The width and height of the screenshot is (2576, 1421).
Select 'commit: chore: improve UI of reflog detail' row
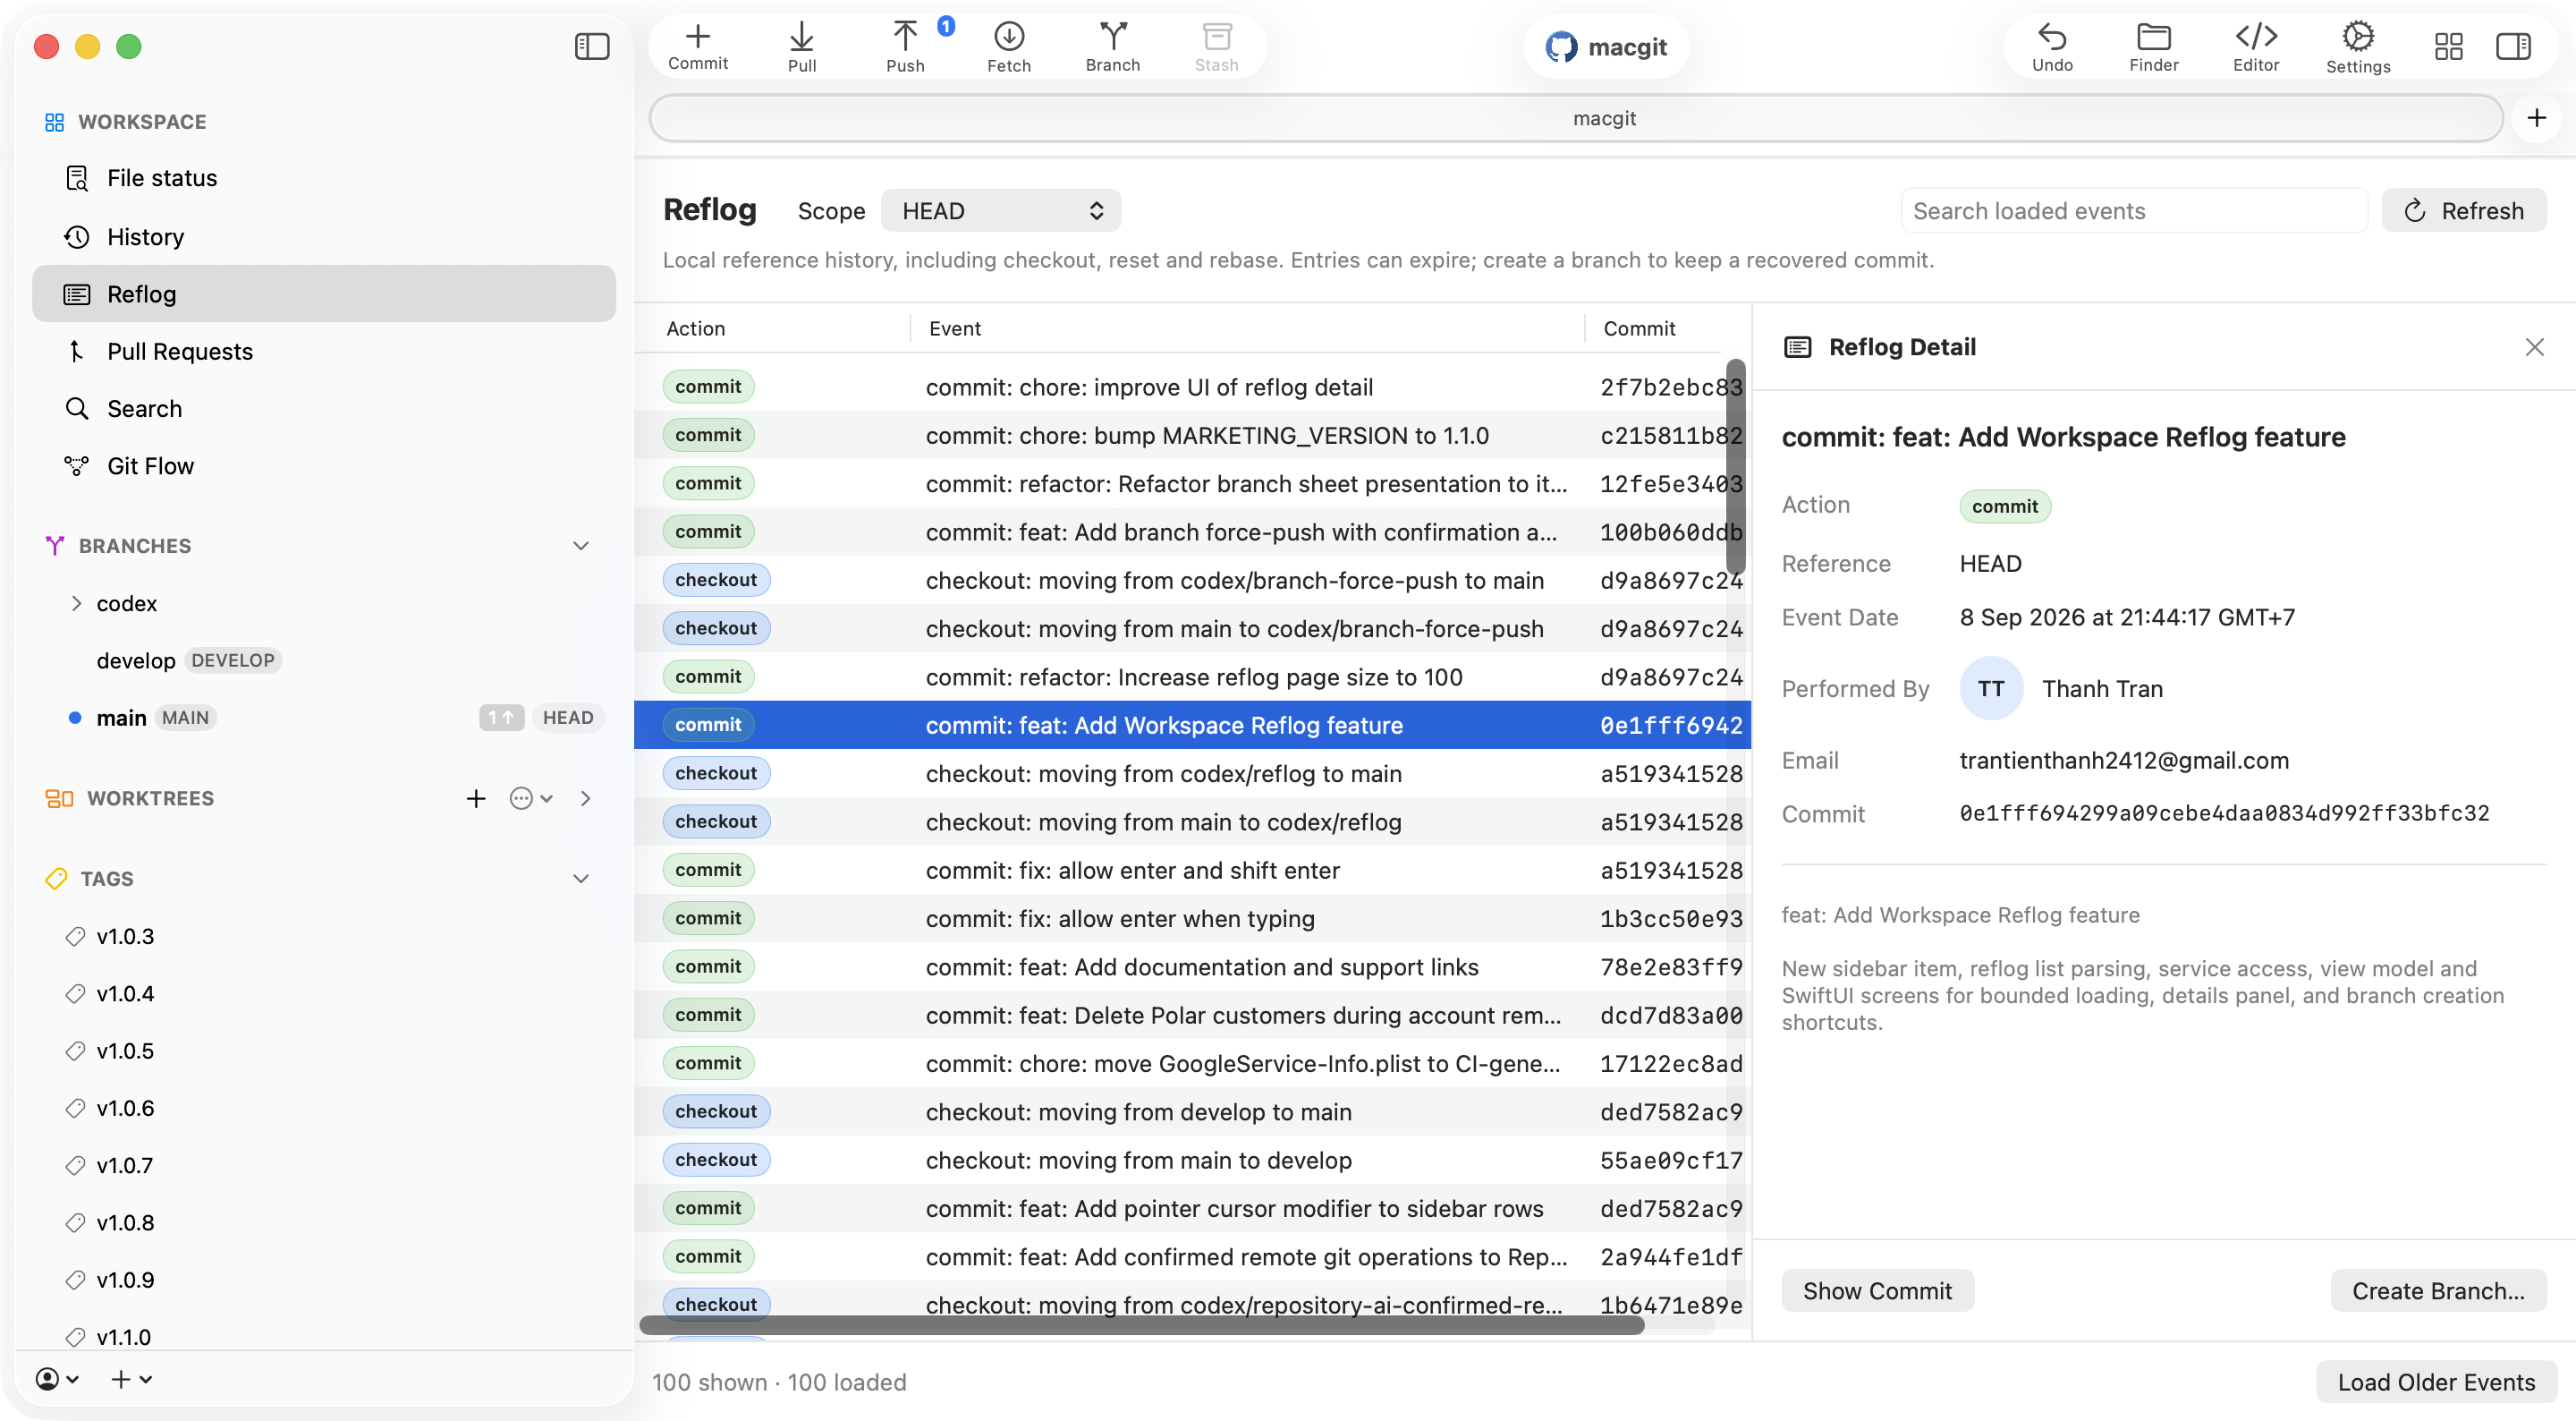tap(1192, 387)
